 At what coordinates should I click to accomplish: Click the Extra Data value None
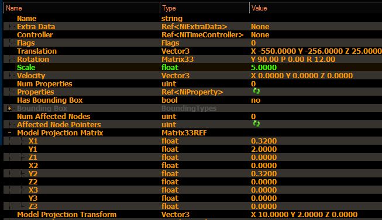260,26
